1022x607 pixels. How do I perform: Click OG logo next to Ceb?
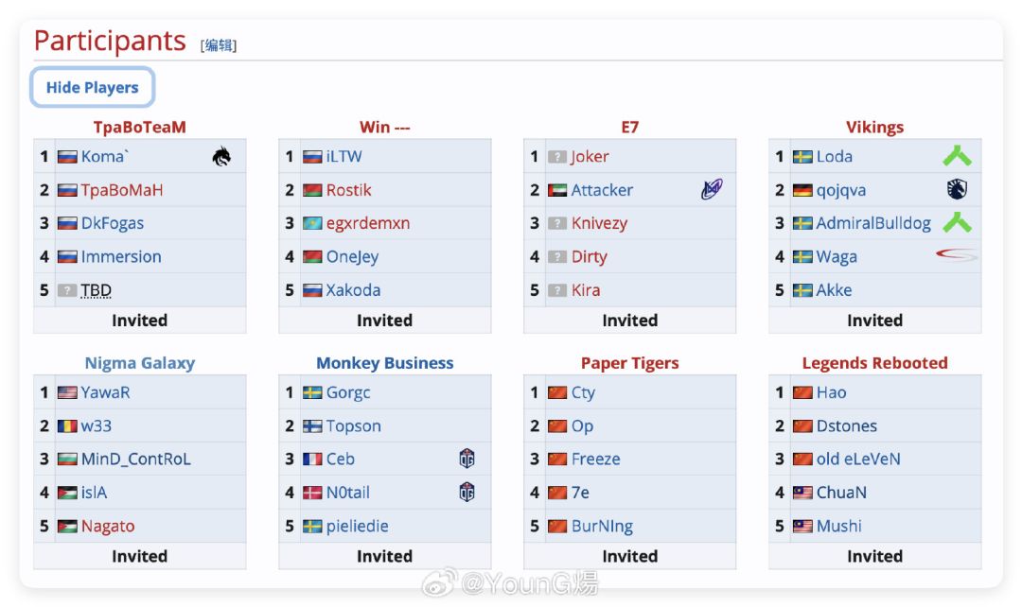coord(467,460)
